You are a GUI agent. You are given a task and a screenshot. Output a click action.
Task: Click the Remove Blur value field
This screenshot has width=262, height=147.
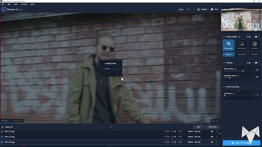(256, 70)
